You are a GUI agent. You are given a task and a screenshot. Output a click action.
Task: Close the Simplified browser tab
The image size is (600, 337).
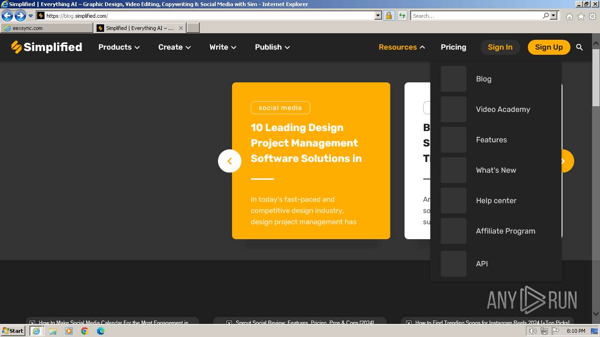181,28
